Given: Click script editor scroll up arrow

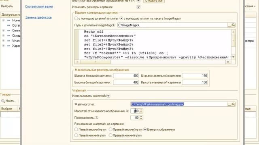Looking at the screenshot, I should 233,32.
